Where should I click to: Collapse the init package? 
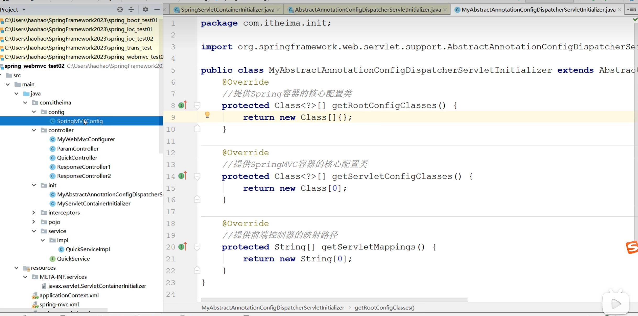(34, 185)
